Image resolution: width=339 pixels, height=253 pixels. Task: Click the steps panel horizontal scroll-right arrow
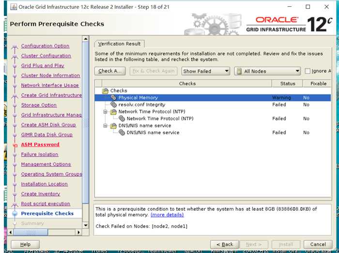[x=79, y=233]
